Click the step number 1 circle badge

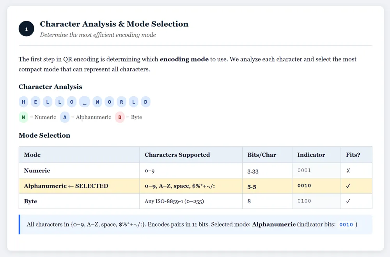pyautogui.click(x=27, y=29)
